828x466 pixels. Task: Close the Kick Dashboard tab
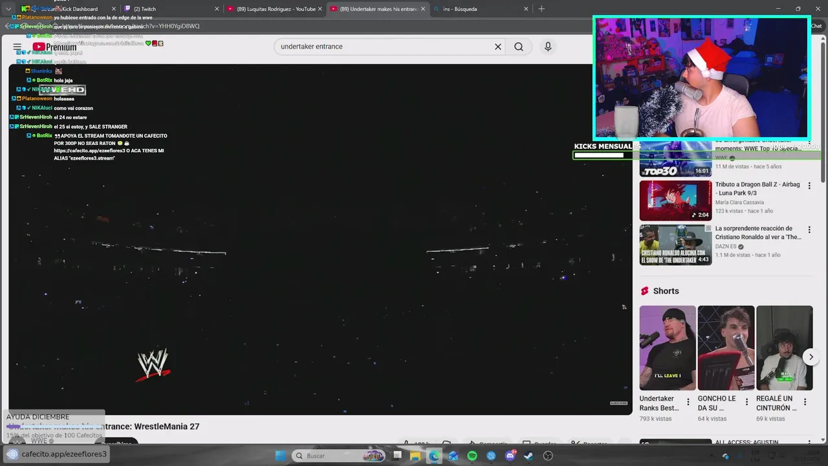click(x=113, y=9)
